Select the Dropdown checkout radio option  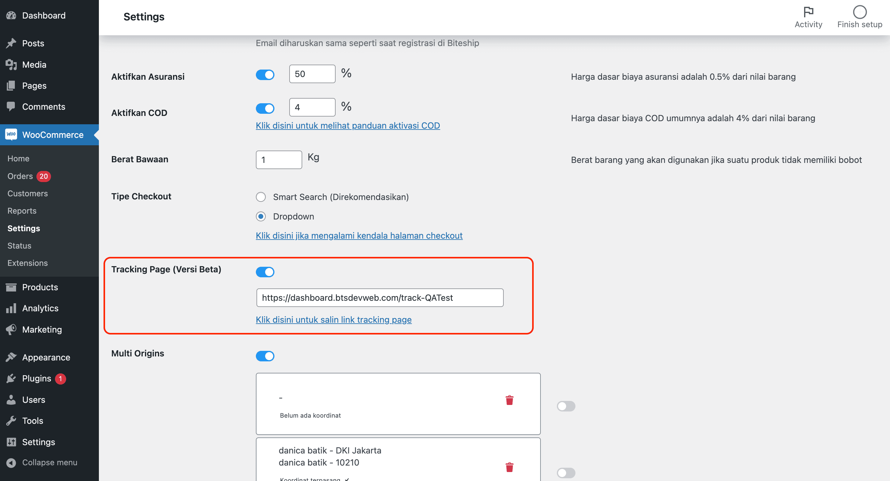click(x=261, y=216)
